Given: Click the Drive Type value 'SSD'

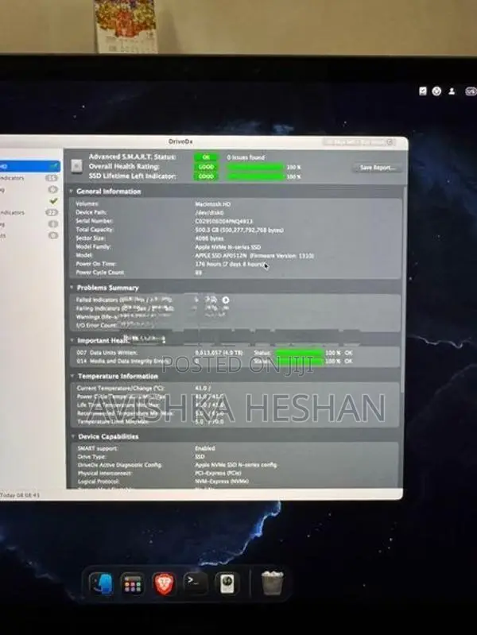Looking at the screenshot, I should click(x=200, y=456).
